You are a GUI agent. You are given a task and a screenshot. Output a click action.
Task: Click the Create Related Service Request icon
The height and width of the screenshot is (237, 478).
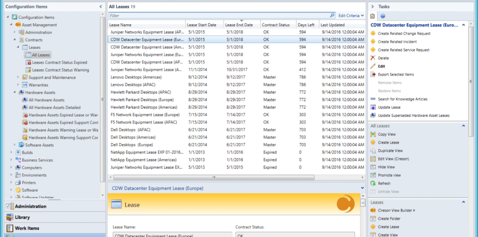click(373, 50)
